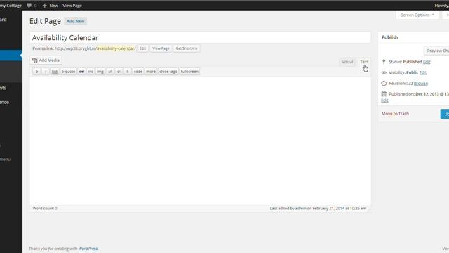Open fullscreen editor mode
Viewport: 449px width, 253px height.
tap(189, 72)
